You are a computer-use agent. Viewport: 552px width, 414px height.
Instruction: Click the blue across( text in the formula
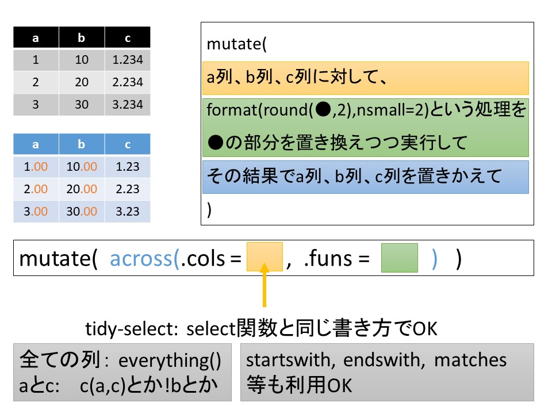tap(144, 258)
